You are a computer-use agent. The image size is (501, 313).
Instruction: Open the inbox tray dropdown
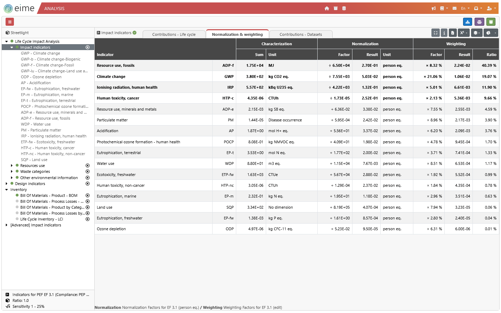point(478,8)
